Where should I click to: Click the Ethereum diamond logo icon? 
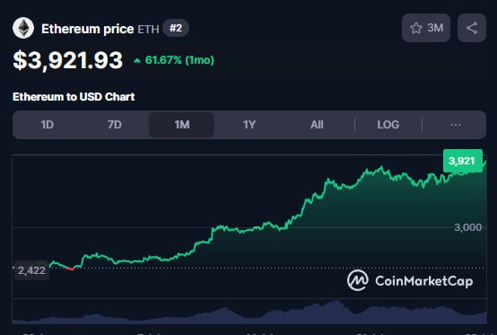click(23, 28)
